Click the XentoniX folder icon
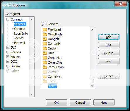130x111 pixels. pyautogui.click(x=45, y=44)
